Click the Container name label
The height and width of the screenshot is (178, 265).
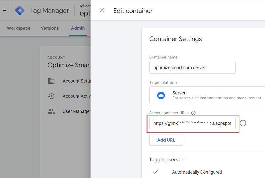[163, 57]
